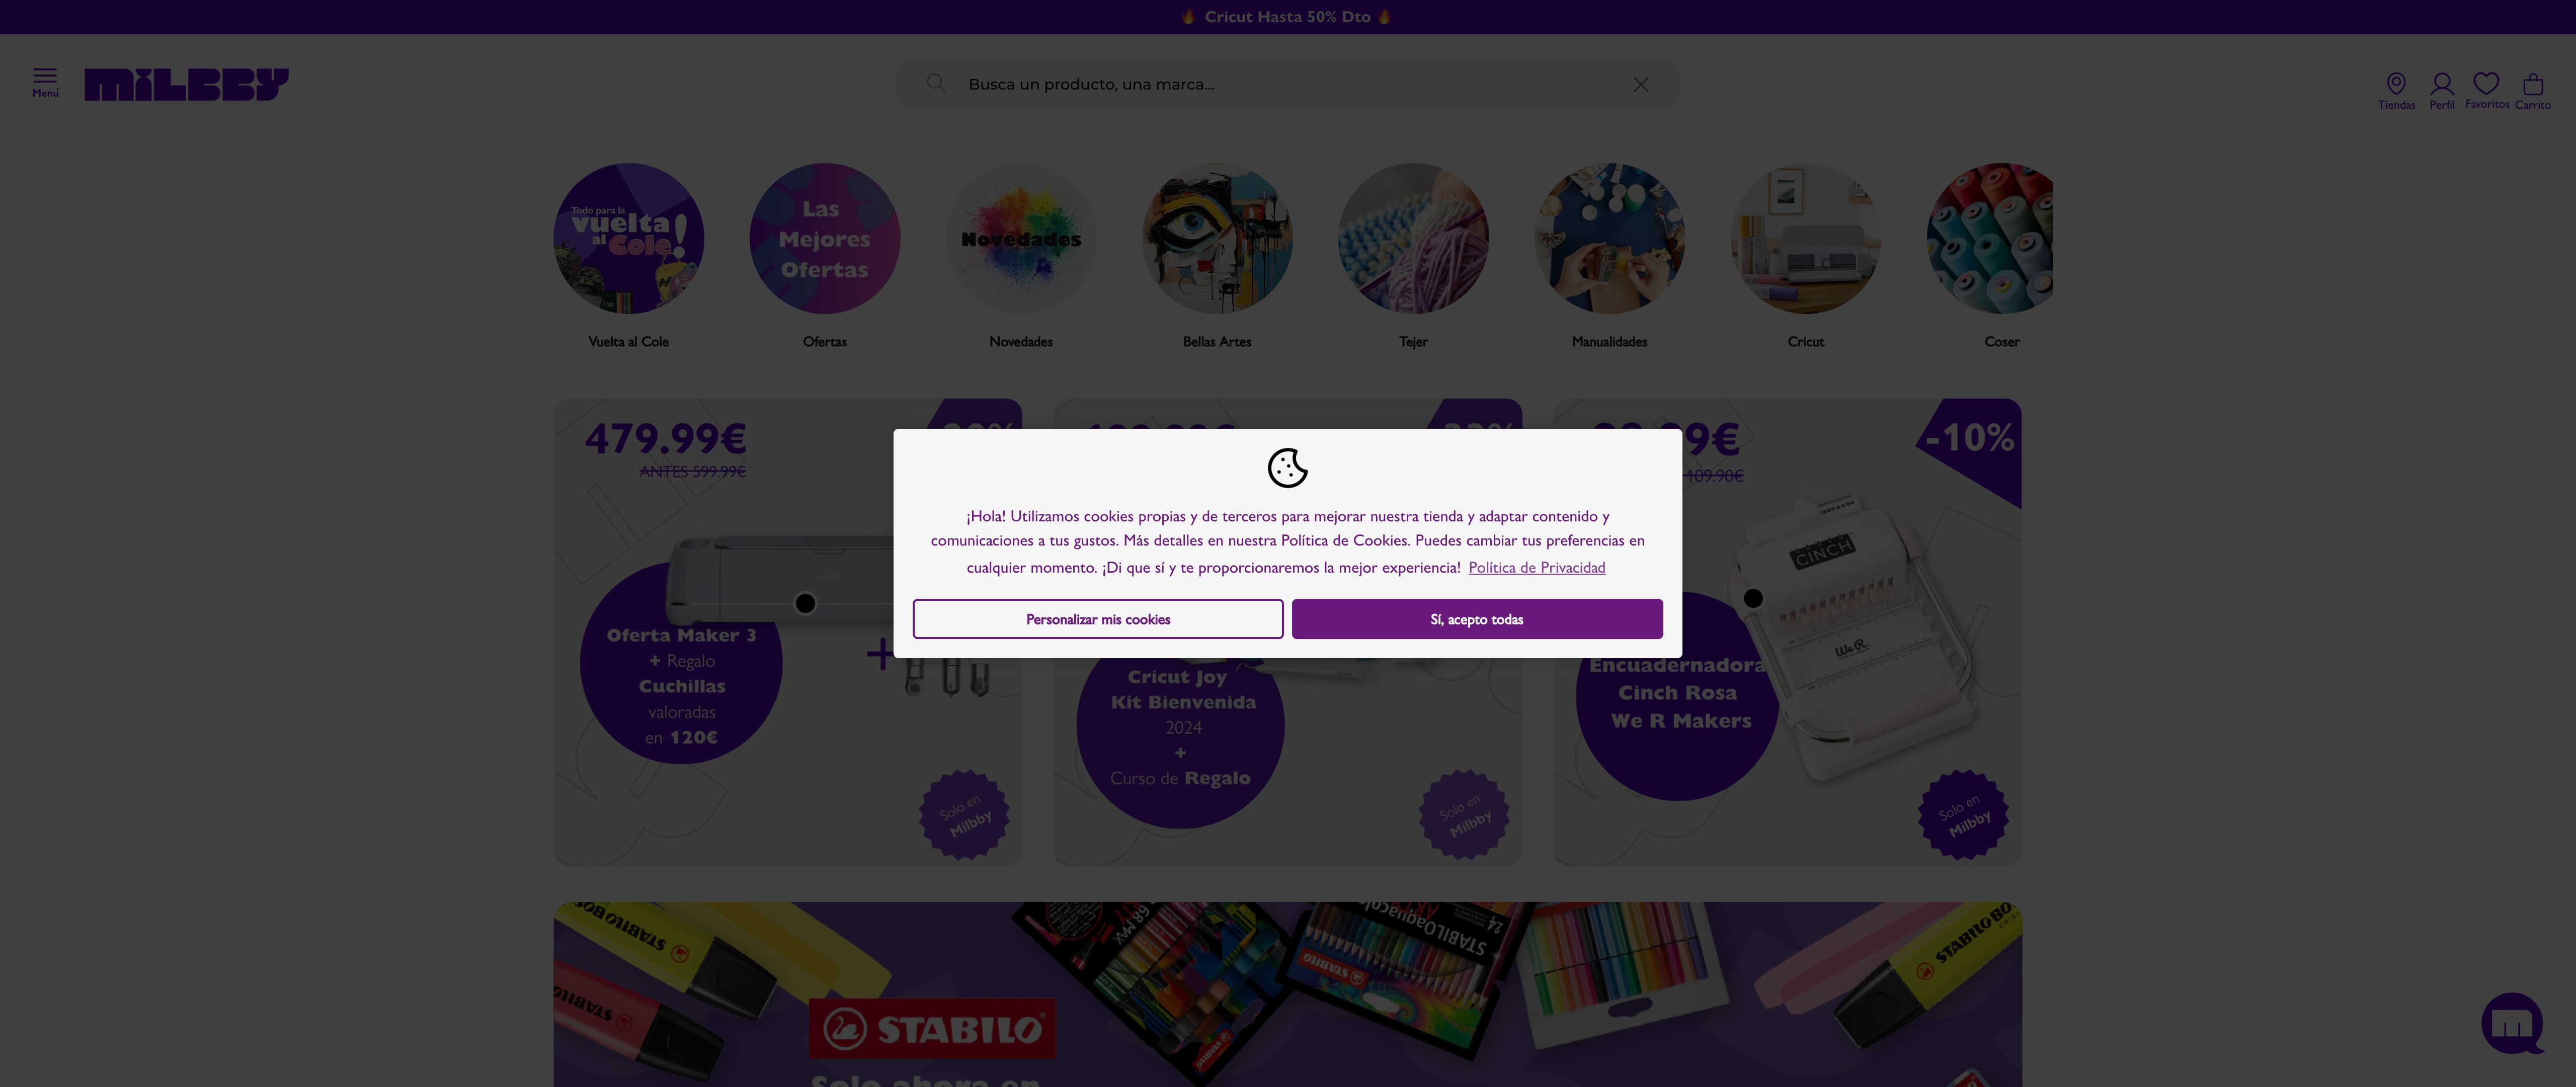Image resolution: width=2576 pixels, height=1087 pixels.
Task: Open the Política de Privacidad link
Action: point(1536,567)
